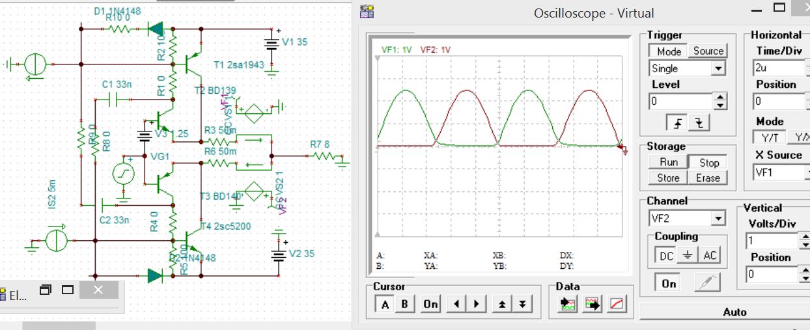Open the Channel VF2 dropdown
Screen dimensions: 810x330
tap(719, 219)
